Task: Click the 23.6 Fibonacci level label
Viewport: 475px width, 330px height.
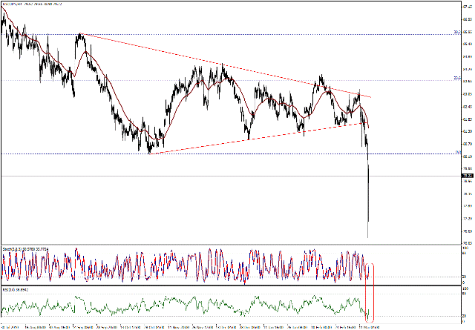Action: tap(456, 78)
